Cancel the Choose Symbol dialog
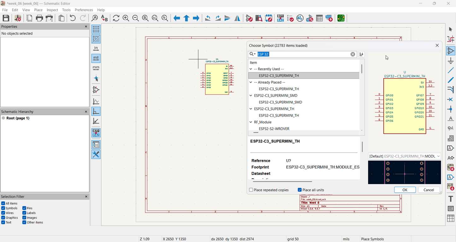456x242 pixels. tap(429, 190)
